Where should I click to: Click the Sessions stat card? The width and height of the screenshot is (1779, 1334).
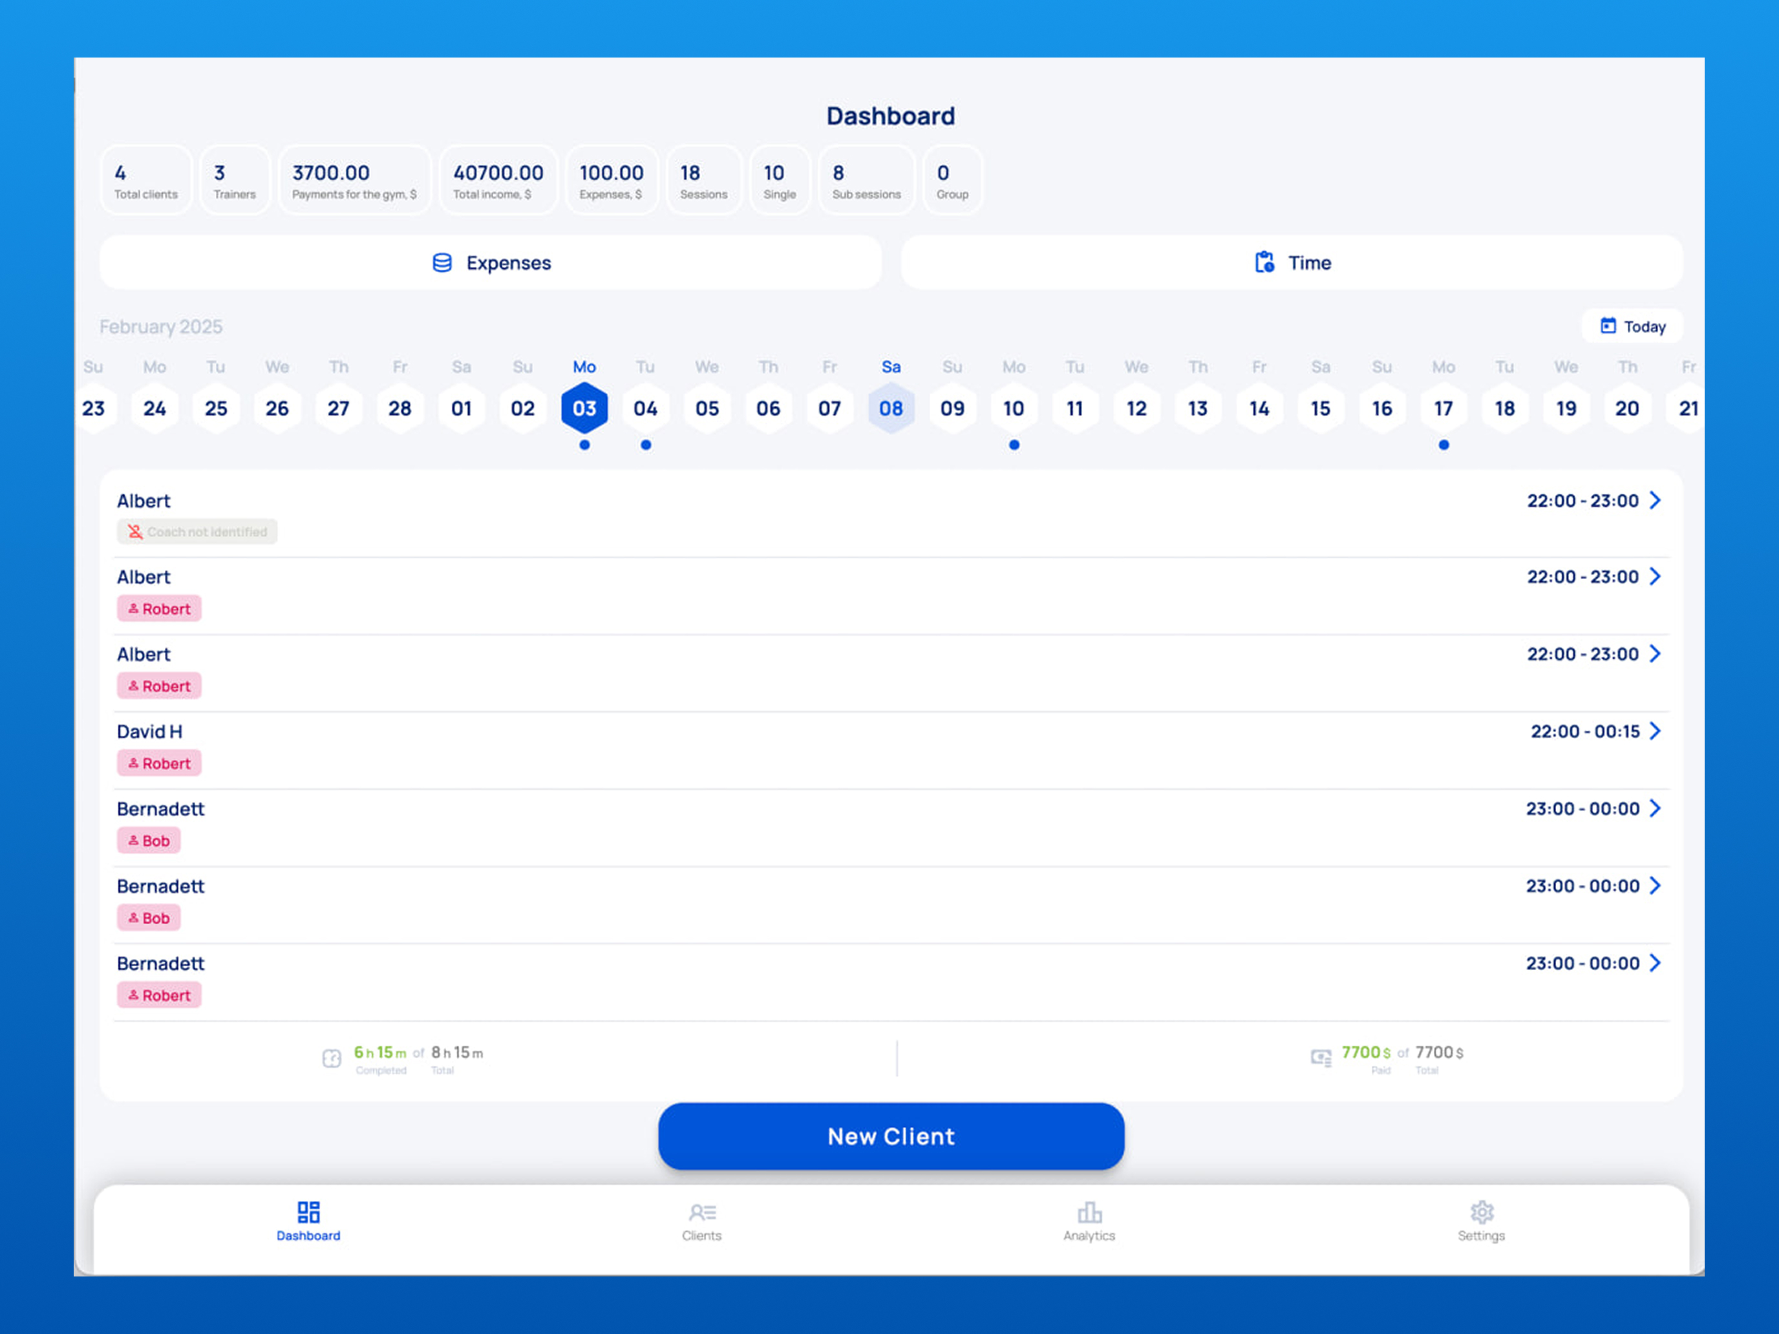click(x=704, y=180)
